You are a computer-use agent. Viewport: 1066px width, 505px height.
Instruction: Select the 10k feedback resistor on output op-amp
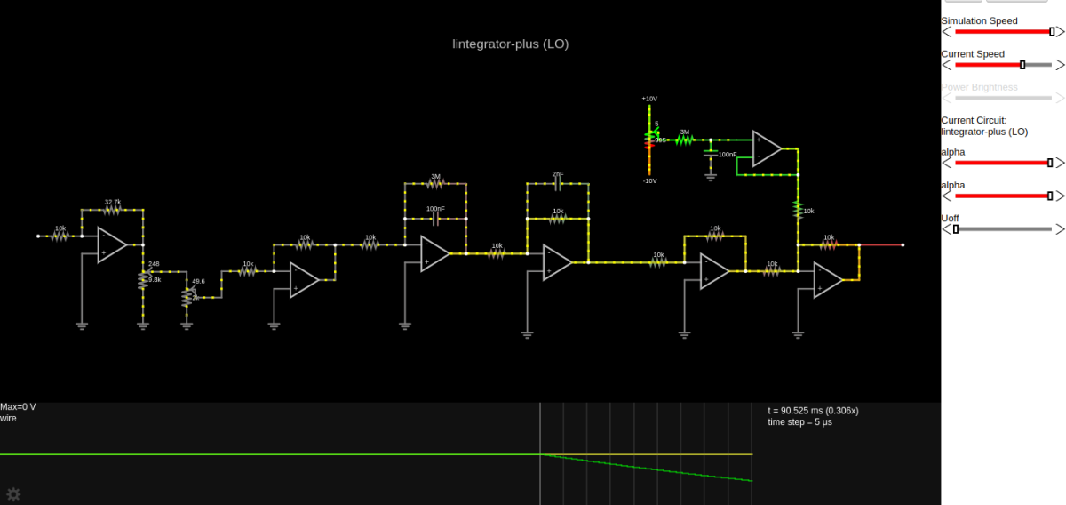(828, 244)
